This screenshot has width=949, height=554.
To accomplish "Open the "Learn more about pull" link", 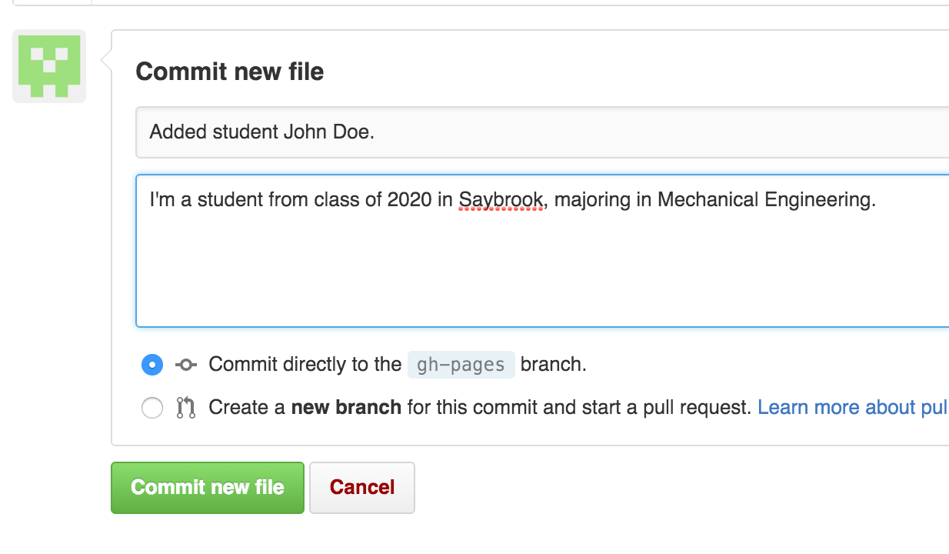I will pos(852,407).
